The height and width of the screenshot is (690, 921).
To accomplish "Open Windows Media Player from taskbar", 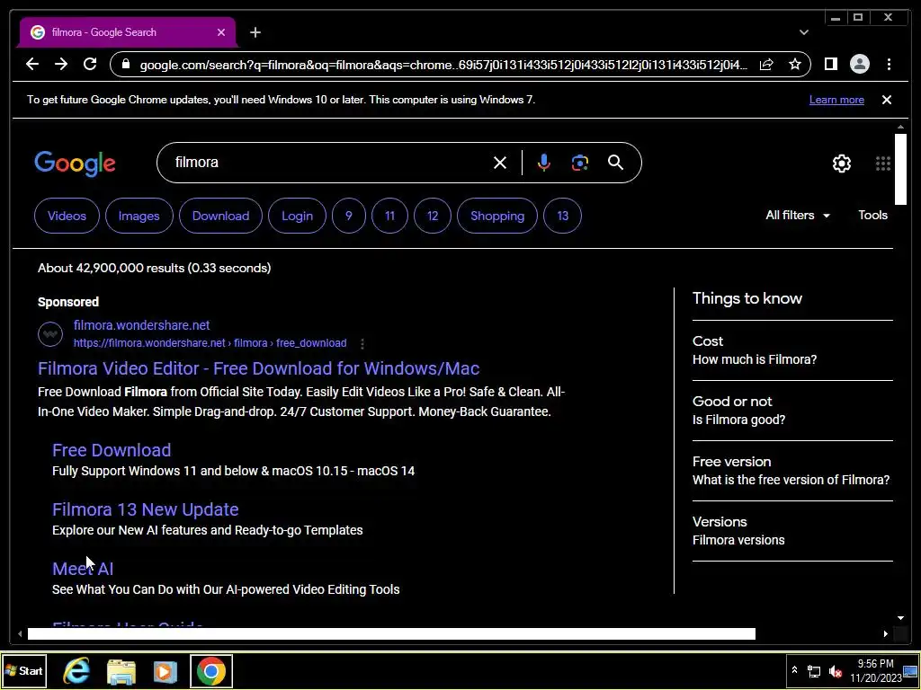I will (165, 671).
